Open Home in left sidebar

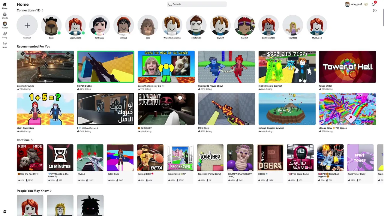click(5, 6)
